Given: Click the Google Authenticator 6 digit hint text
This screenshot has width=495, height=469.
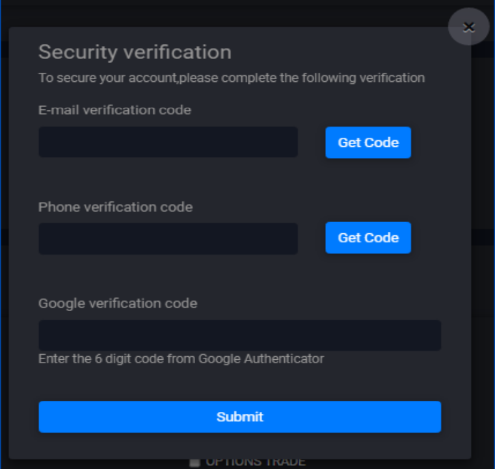Looking at the screenshot, I should pos(181,359).
